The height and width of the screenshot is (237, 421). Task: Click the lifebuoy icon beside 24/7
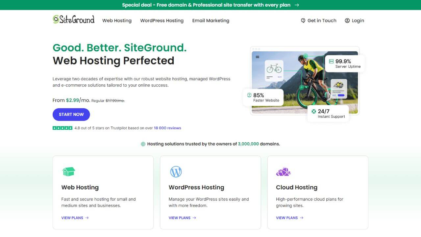point(314,111)
